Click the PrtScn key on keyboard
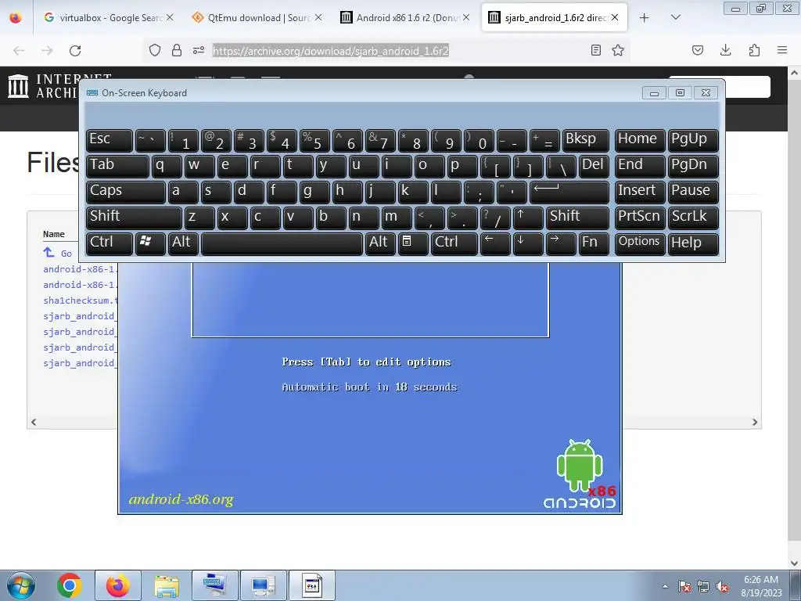This screenshot has height=601, width=801. (640, 218)
